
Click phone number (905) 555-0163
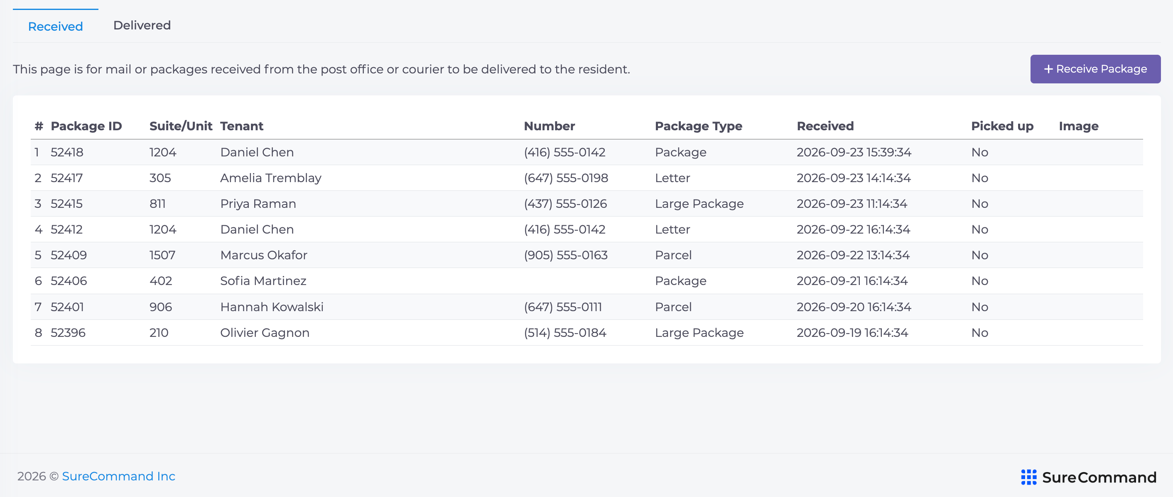coord(566,255)
